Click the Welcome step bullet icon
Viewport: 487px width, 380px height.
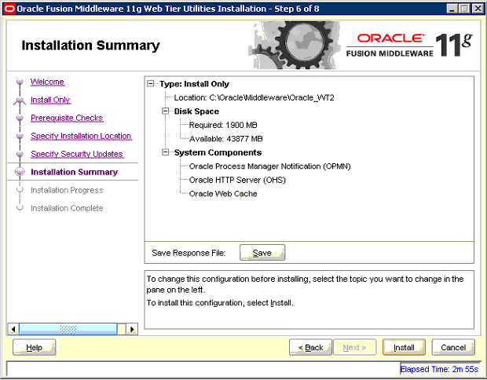click(20, 82)
